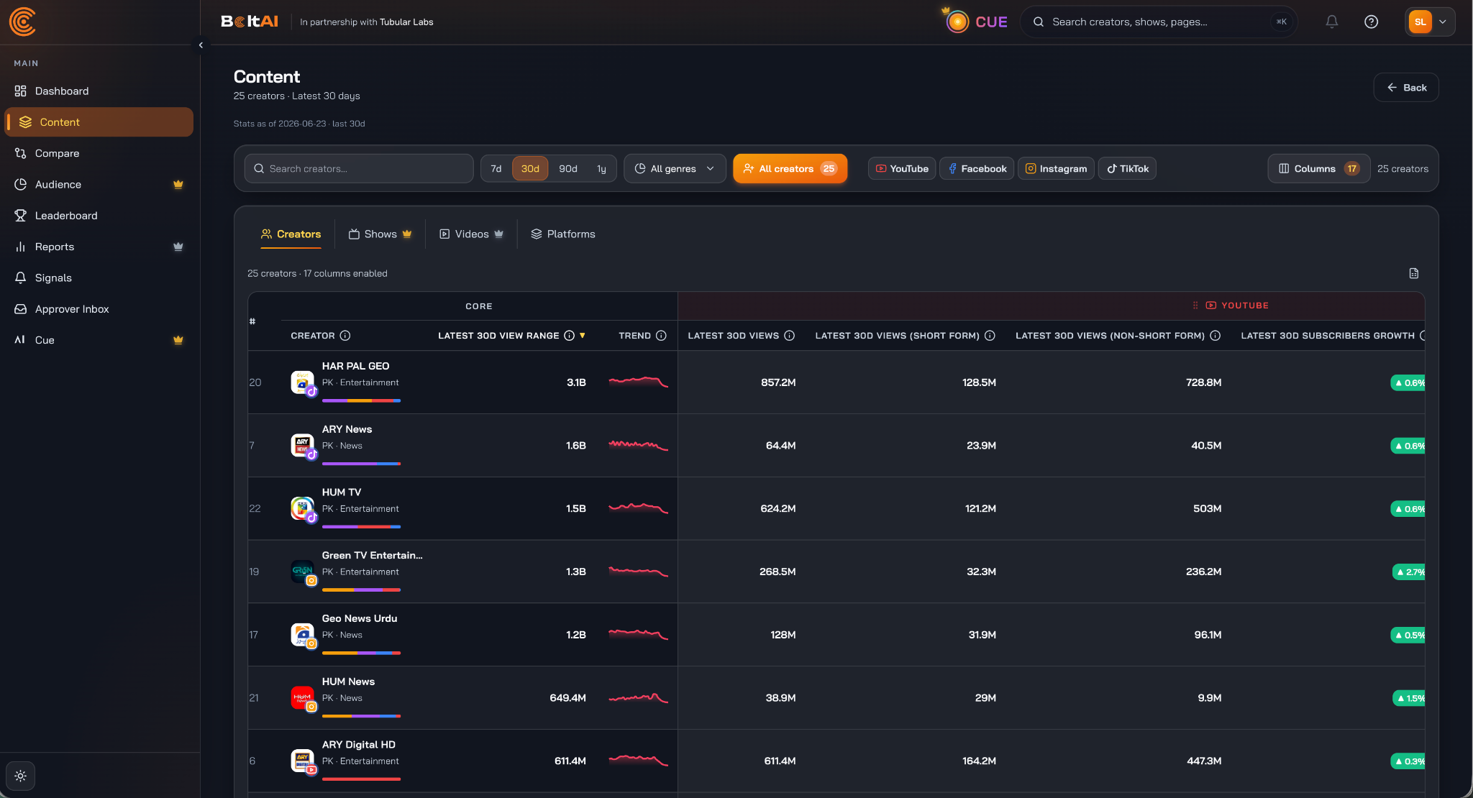Toggle the Facebook platform filter
The width and height of the screenshot is (1473, 798).
click(977, 168)
